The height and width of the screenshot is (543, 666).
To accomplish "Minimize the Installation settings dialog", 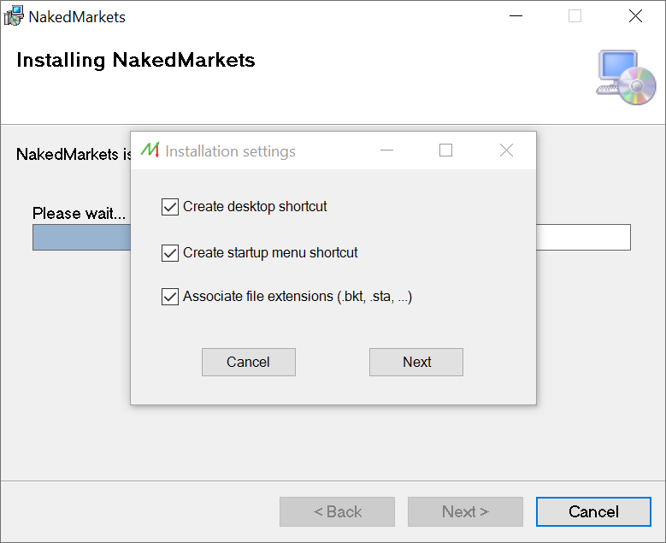I will point(386,150).
